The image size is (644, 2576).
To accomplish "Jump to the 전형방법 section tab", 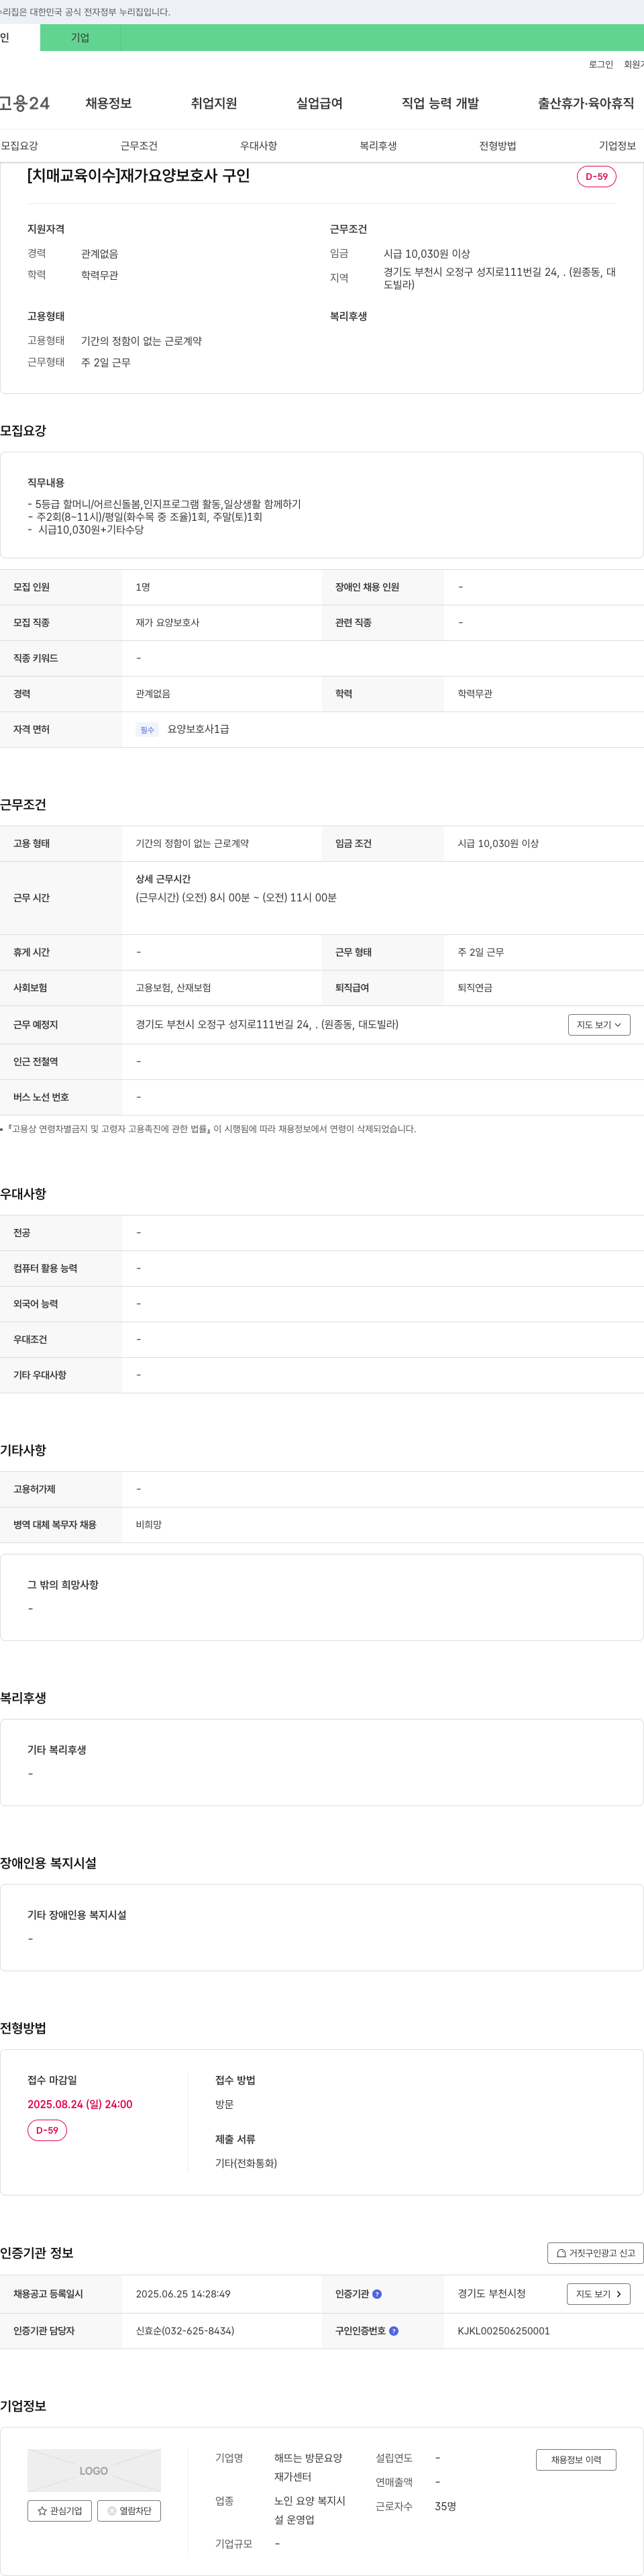I will [498, 146].
